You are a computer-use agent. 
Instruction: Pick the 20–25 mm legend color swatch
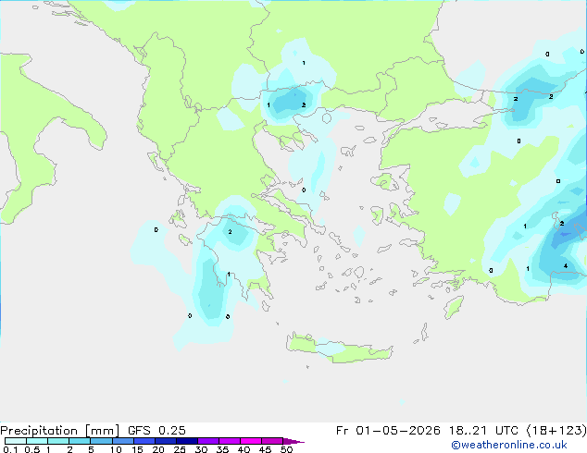[166, 441]
